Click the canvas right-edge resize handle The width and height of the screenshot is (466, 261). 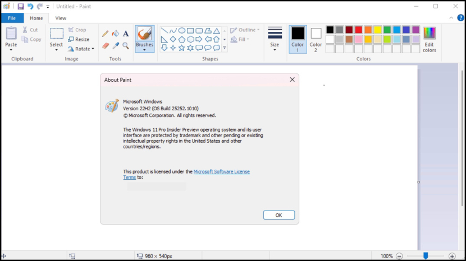[418, 182]
